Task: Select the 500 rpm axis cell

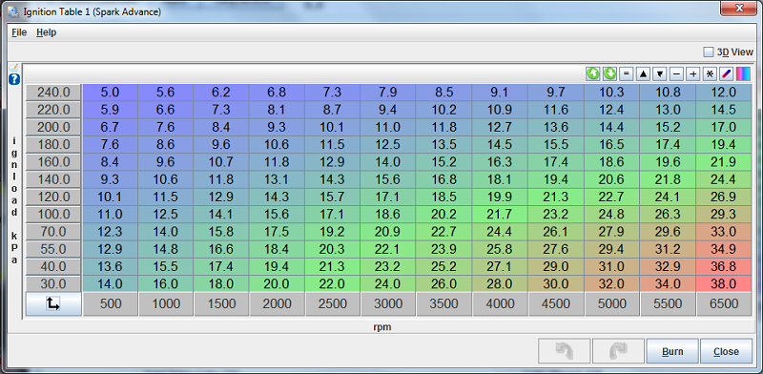Action: click(x=111, y=304)
